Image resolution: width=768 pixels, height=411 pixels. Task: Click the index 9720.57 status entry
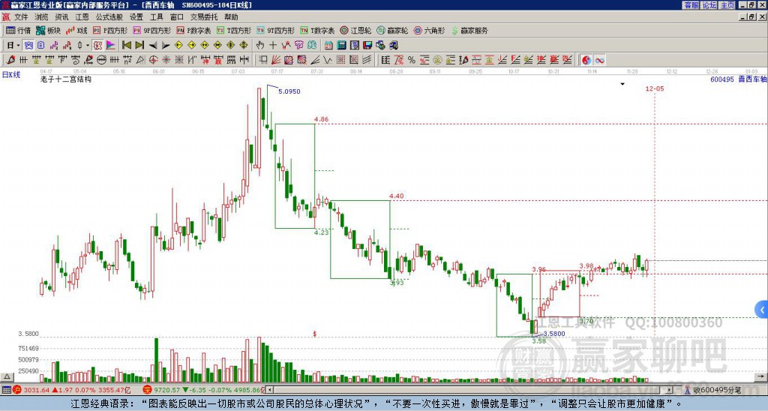coord(205,390)
